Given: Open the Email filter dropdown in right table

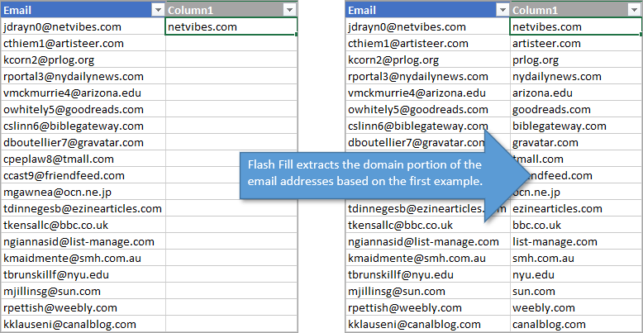Looking at the screenshot, I should 502,10.
